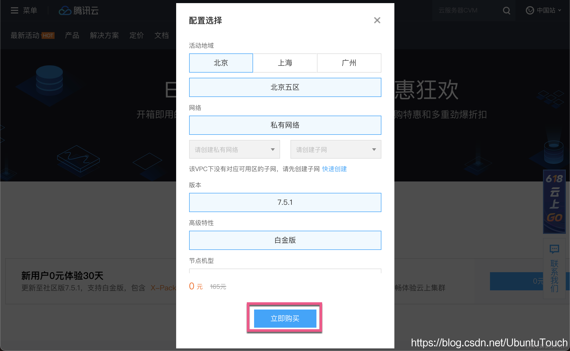Expand the 请创建私有网络 dropdown

click(234, 149)
